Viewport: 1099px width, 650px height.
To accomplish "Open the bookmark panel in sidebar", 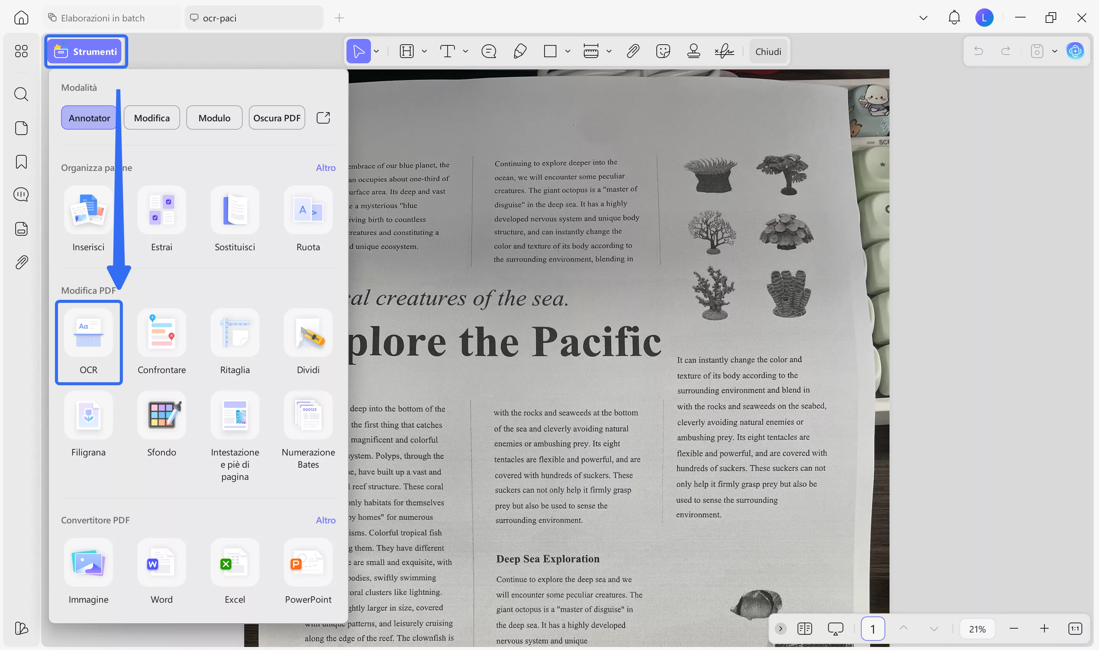I will point(21,162).
